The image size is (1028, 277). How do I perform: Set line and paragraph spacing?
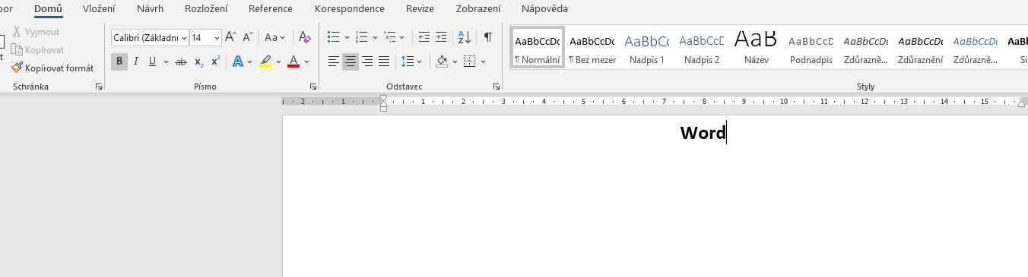pyautogui.click(x=408, y=61)
